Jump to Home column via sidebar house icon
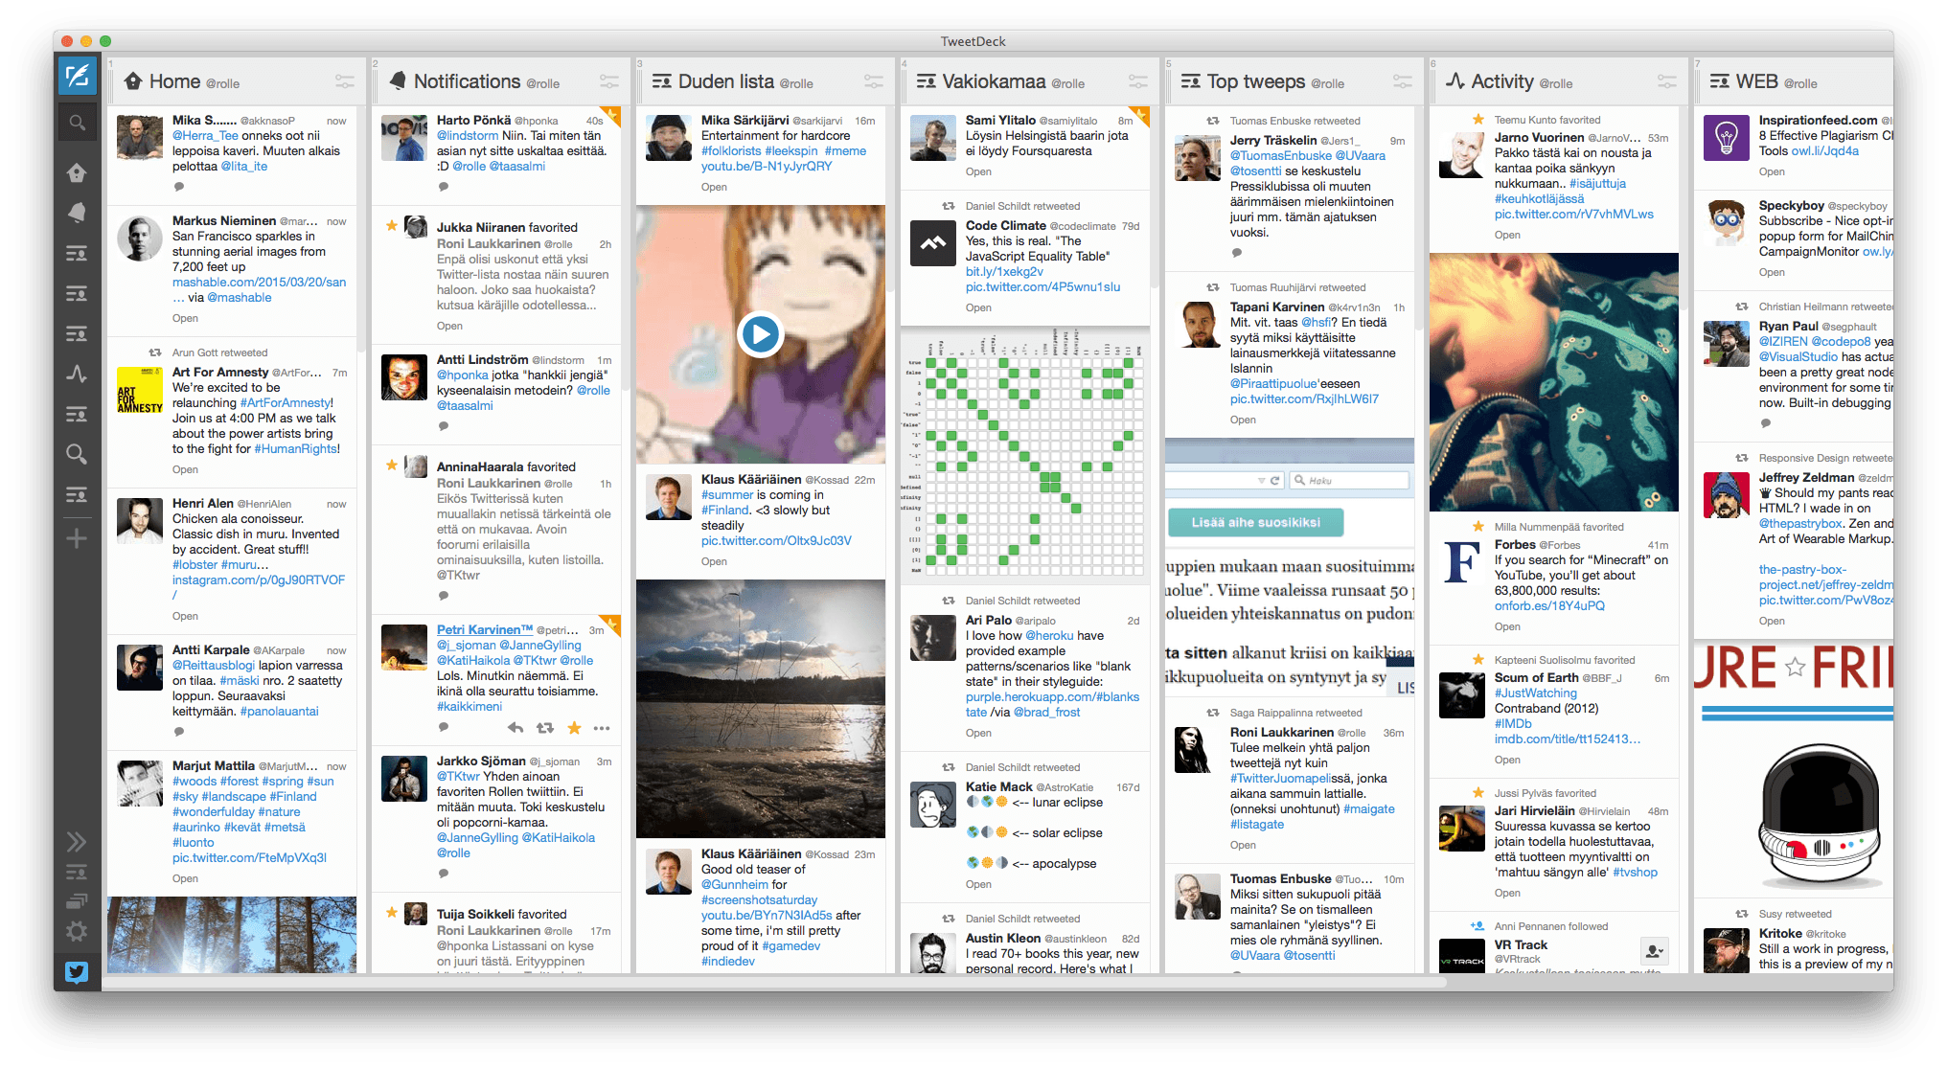The image size is (1947, 1068). point(77,172)
